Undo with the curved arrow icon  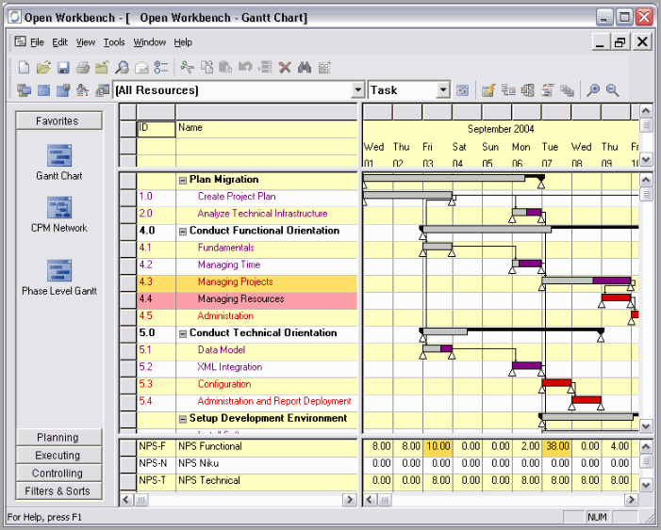pos(245,67)
